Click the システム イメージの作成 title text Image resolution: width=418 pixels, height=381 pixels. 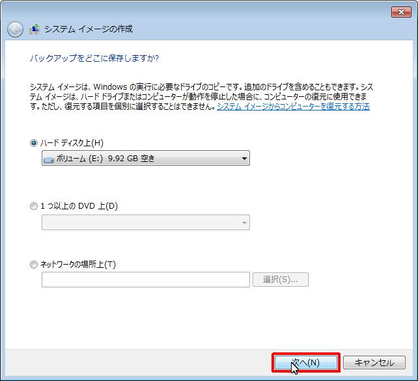click(88, 30)
